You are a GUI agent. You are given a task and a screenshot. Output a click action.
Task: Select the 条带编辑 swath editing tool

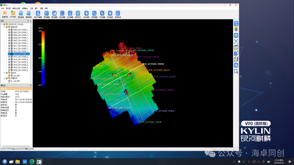(x=94, y=14)
